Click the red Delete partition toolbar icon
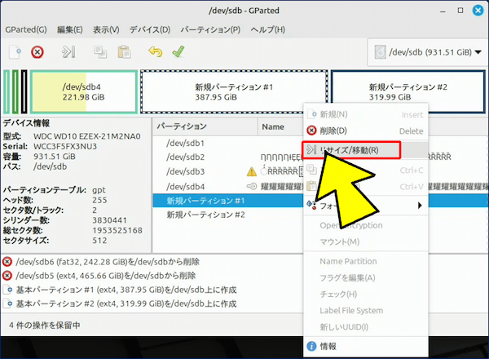The image size is (489, 359). (37, 52)
